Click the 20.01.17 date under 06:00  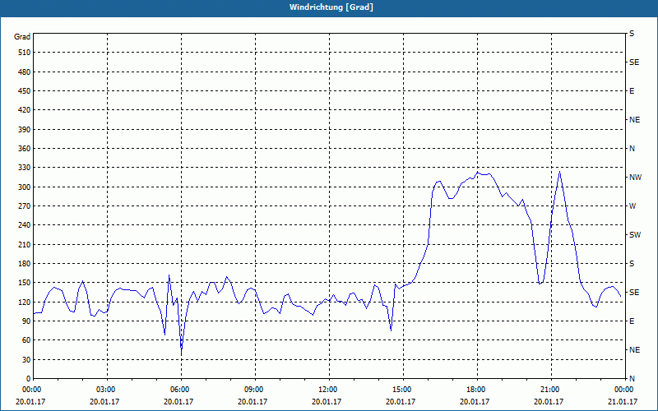tap(178, 402)
